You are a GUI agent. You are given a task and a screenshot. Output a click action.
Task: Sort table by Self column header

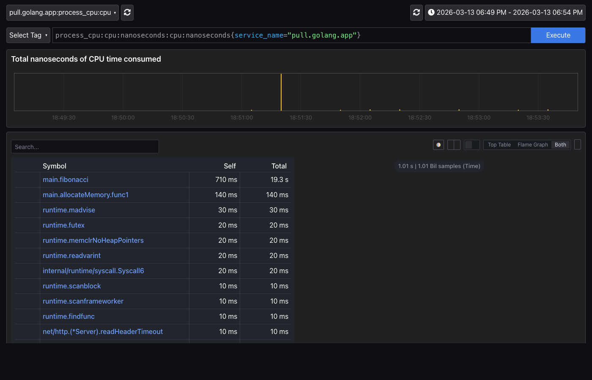click(x=230, y=166)
